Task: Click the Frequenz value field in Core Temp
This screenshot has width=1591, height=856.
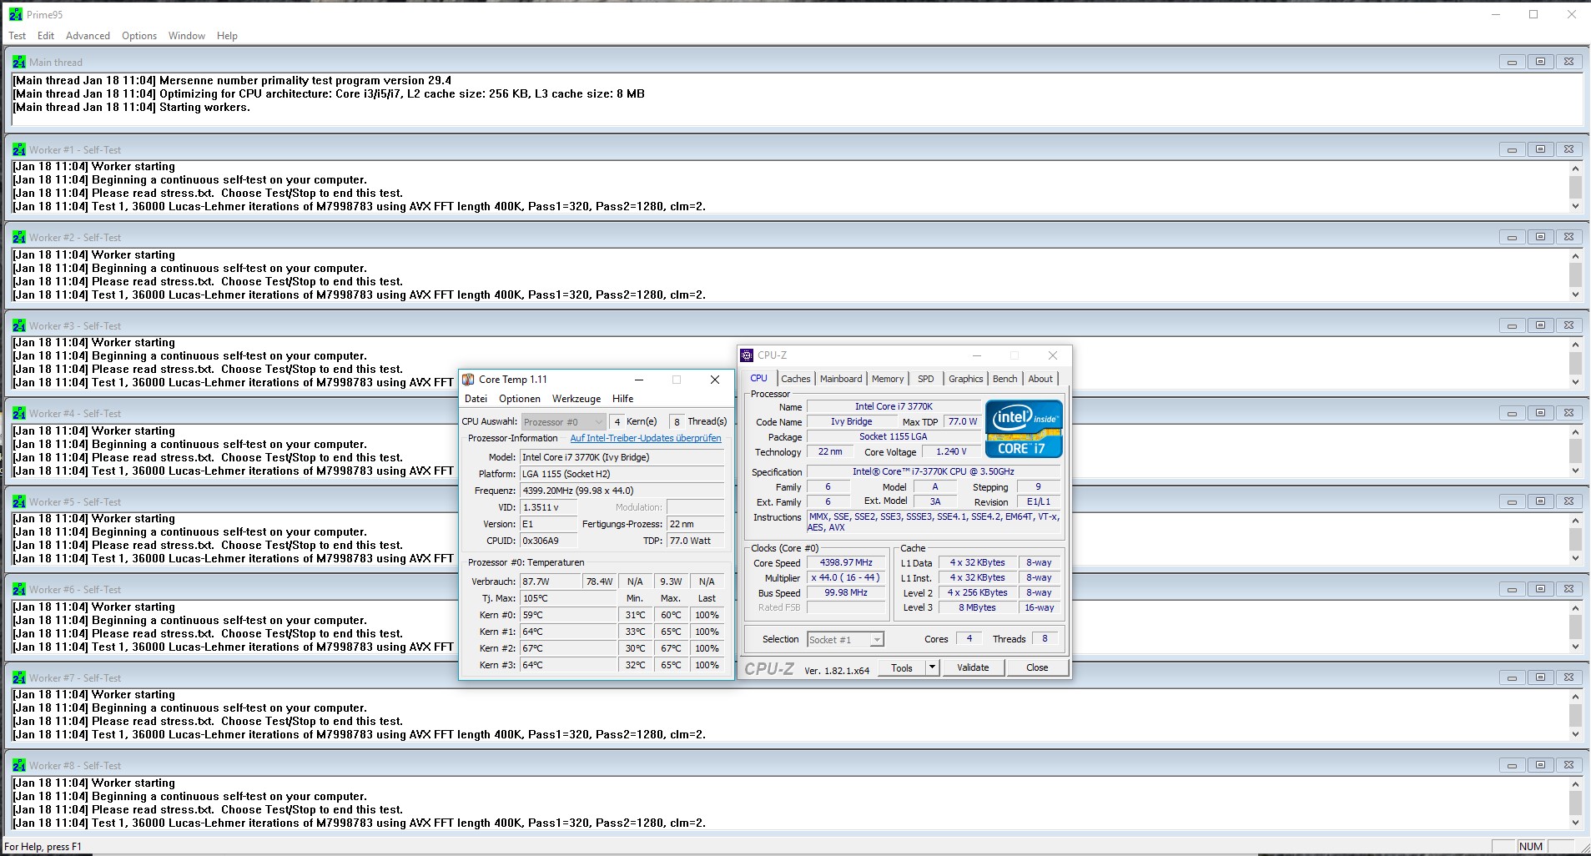Action: click(x=622, y=491)
